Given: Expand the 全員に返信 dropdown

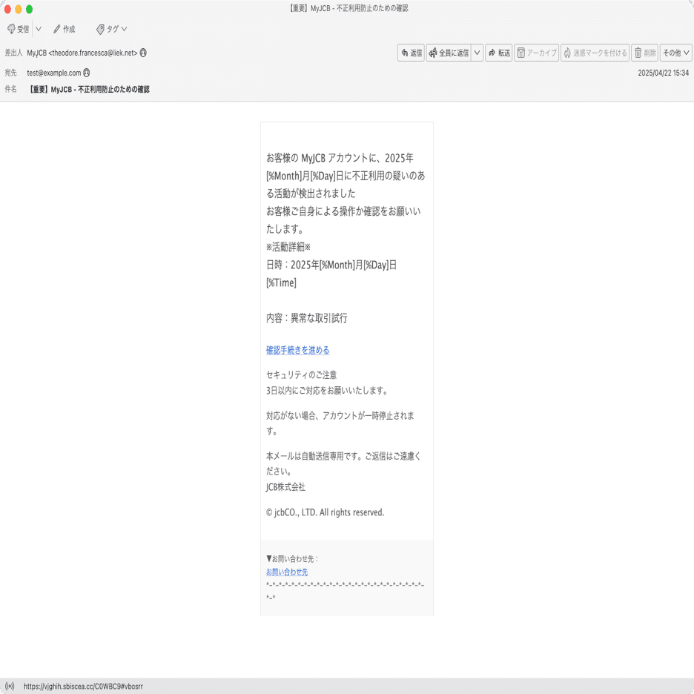Looking at the screenshot, I should coord(475,53).
